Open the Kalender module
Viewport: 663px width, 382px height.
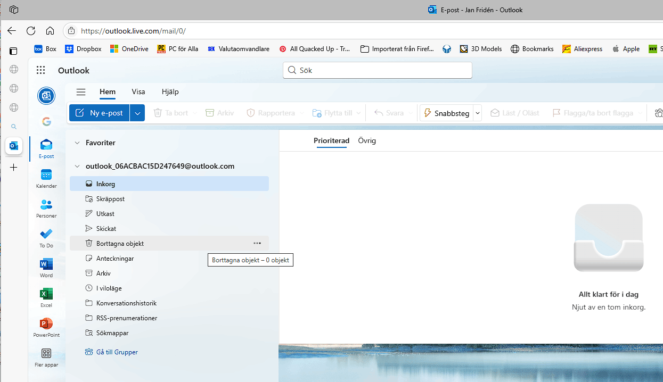(x=46, y=179)
